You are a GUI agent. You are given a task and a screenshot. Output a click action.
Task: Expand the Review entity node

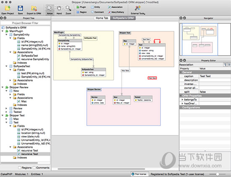[6, 108]
